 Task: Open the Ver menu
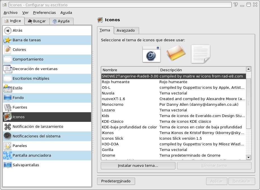click(25, 12)
